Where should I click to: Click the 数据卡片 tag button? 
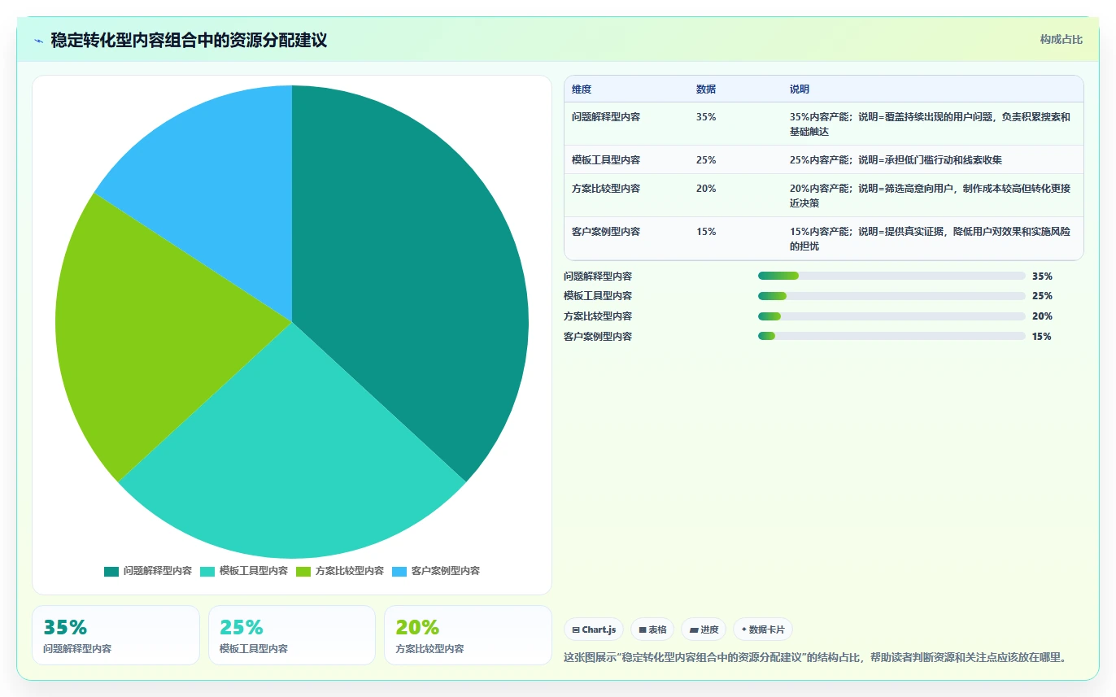click(x=763, y=629)
